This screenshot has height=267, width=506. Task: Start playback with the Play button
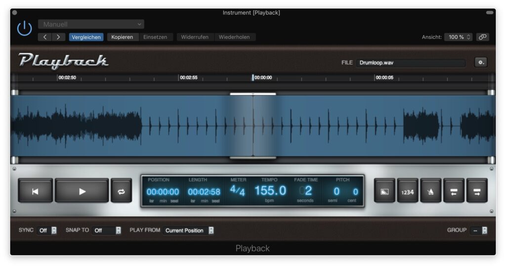click(x=82, y=191)
